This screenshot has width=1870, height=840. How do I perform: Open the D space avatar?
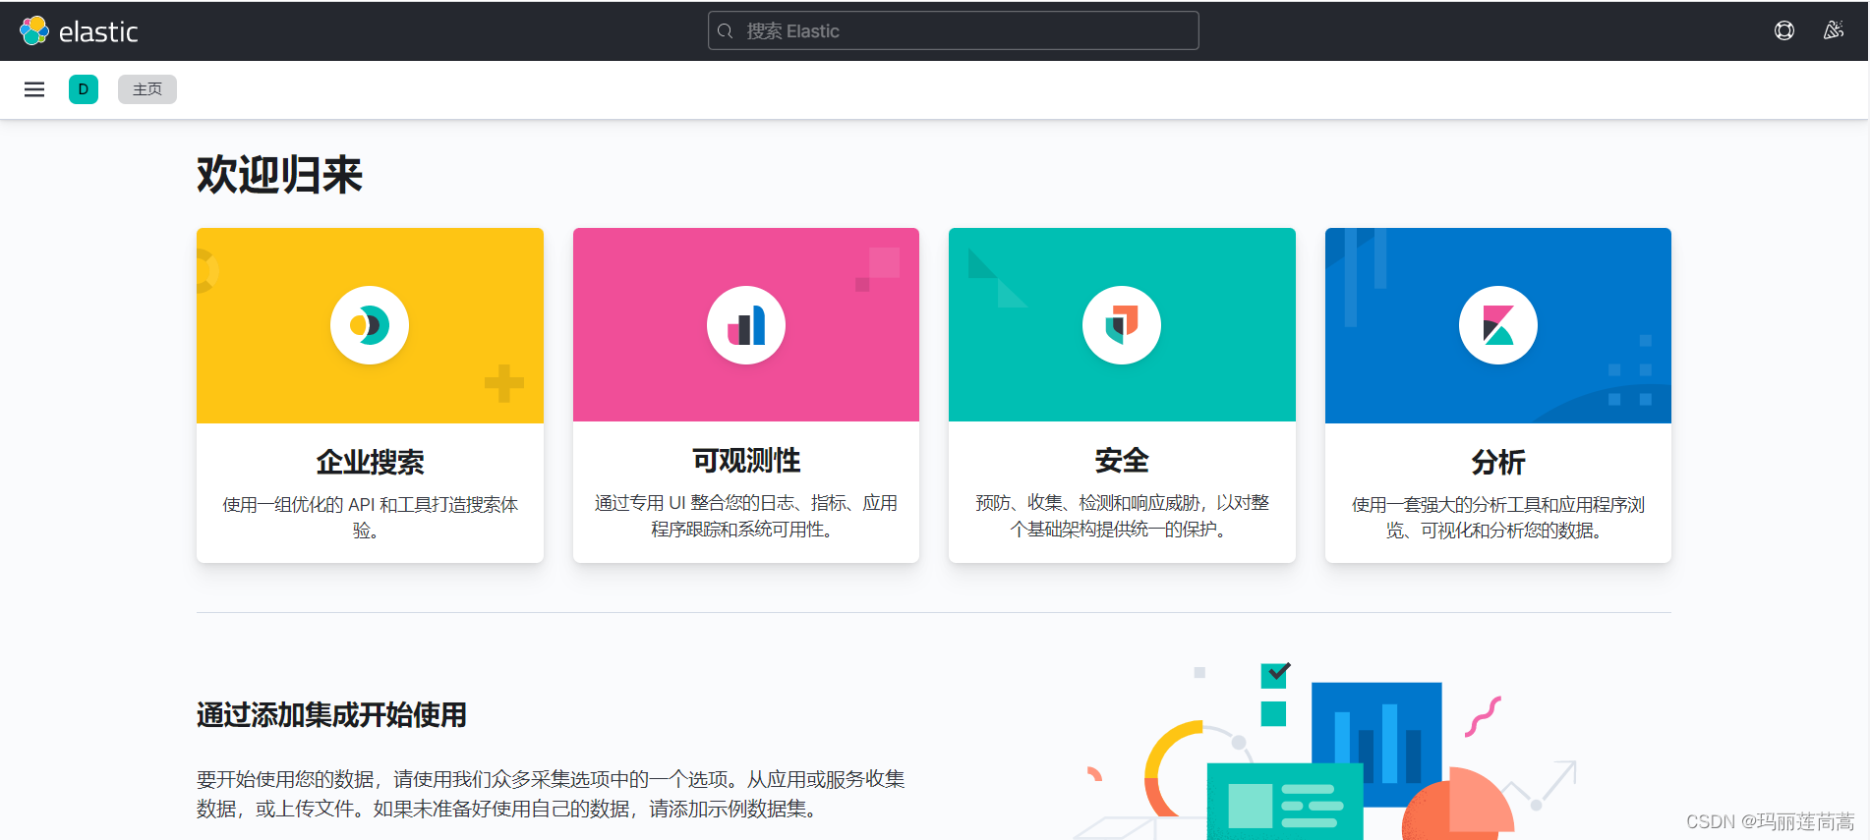84,89
